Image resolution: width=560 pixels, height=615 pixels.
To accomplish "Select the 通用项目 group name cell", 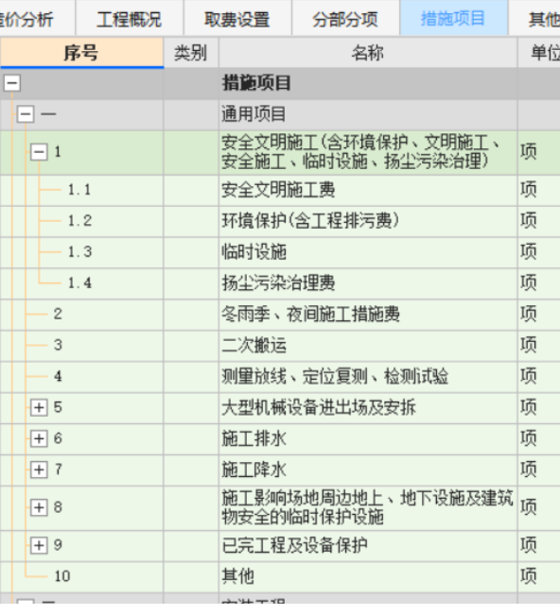I will point(368,114).
